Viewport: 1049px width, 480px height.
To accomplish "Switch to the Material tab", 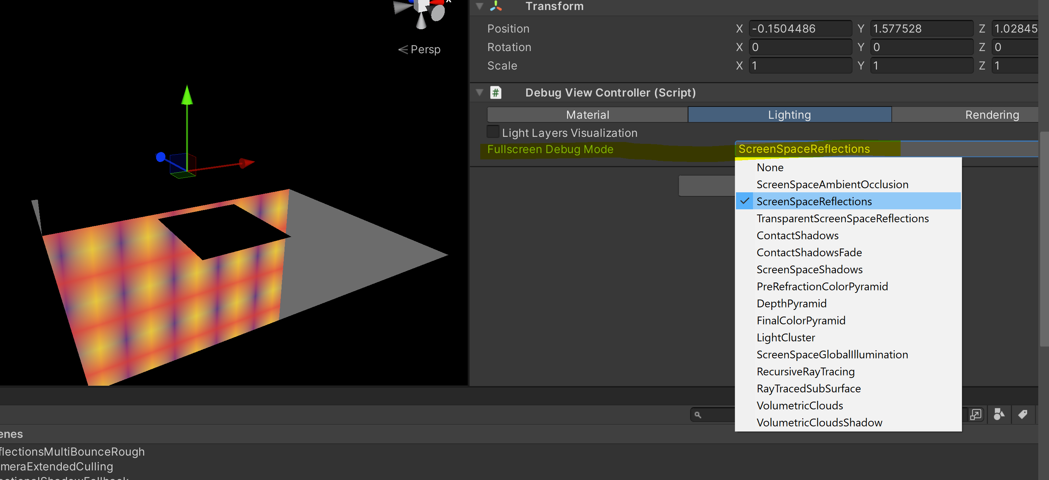I will click(x=587, y=115).
